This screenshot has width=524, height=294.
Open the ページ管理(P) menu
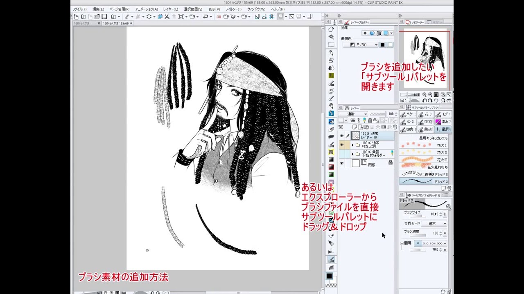tap(119, 9)
